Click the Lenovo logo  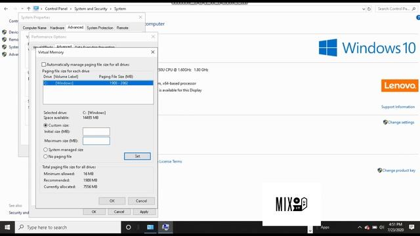[400, 85]
